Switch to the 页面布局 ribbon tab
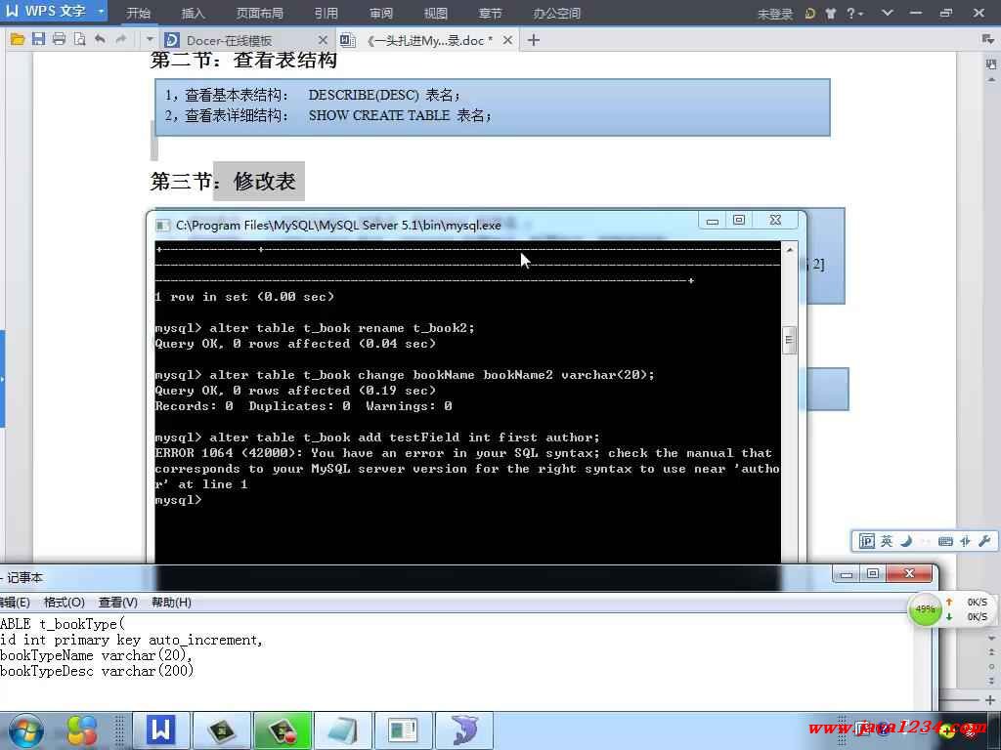The width and height of the screenshot is (1001, 750). [259, 13]
